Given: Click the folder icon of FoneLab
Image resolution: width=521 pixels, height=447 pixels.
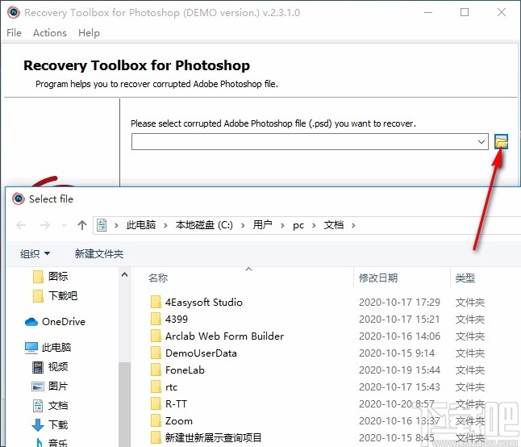Looking at the screenshot, I should (x=156, y=370).
